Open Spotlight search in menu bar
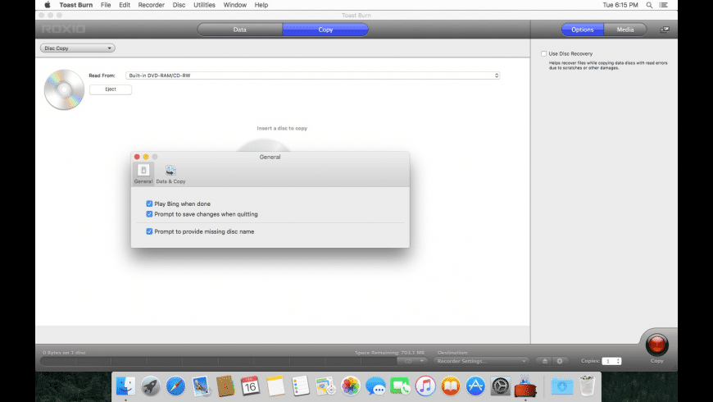 pos(649,5)
